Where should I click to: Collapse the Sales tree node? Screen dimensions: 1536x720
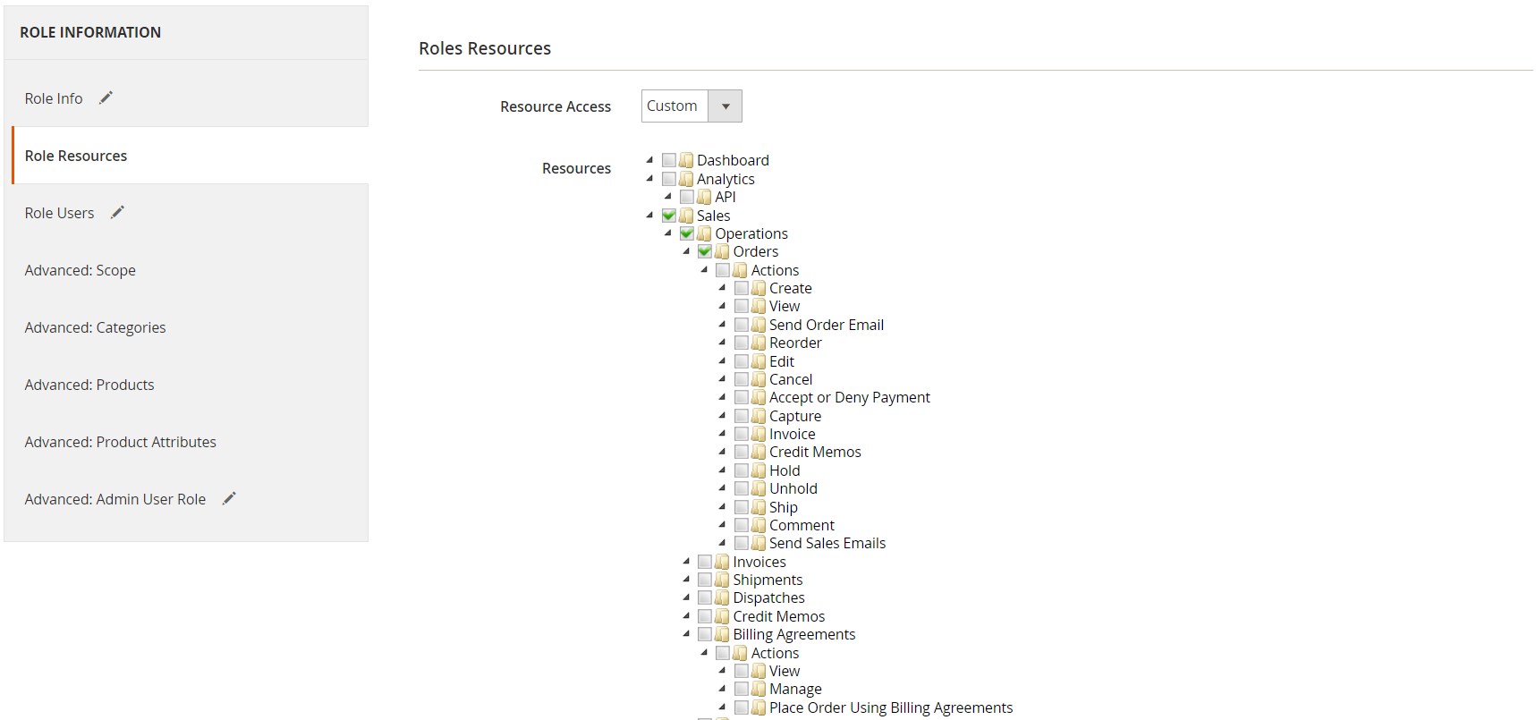(x=650, y=215)
